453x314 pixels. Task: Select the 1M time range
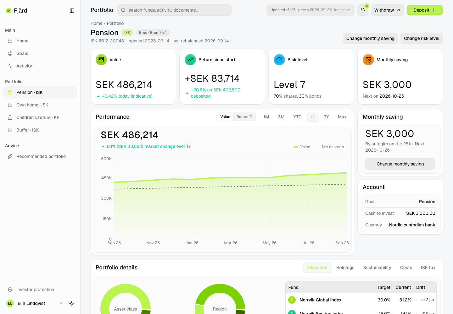click(x=266, y=117)
